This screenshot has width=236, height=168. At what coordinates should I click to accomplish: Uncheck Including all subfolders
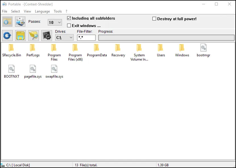(x=69, y=18)
